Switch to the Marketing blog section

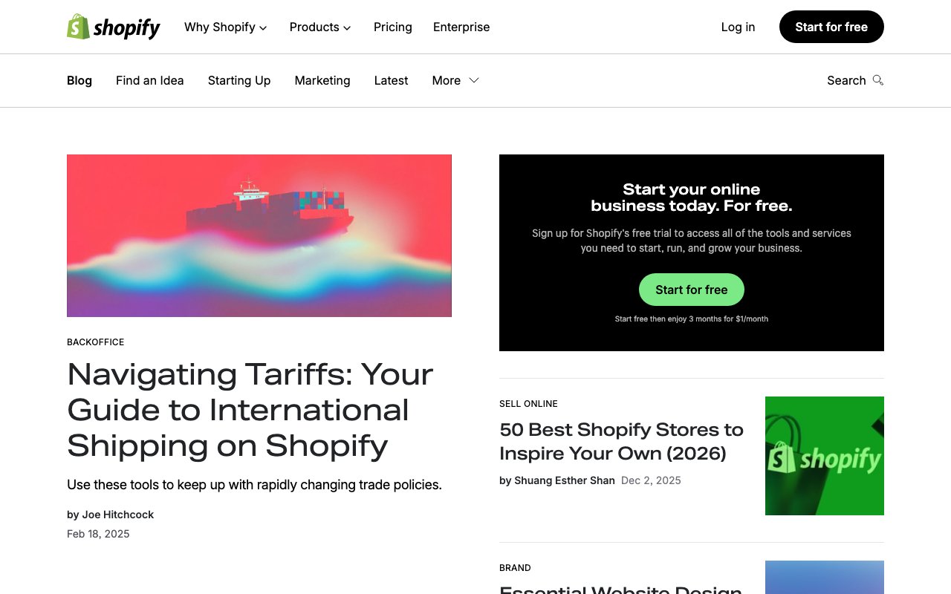pyautogui.click(x=322, y=80)
